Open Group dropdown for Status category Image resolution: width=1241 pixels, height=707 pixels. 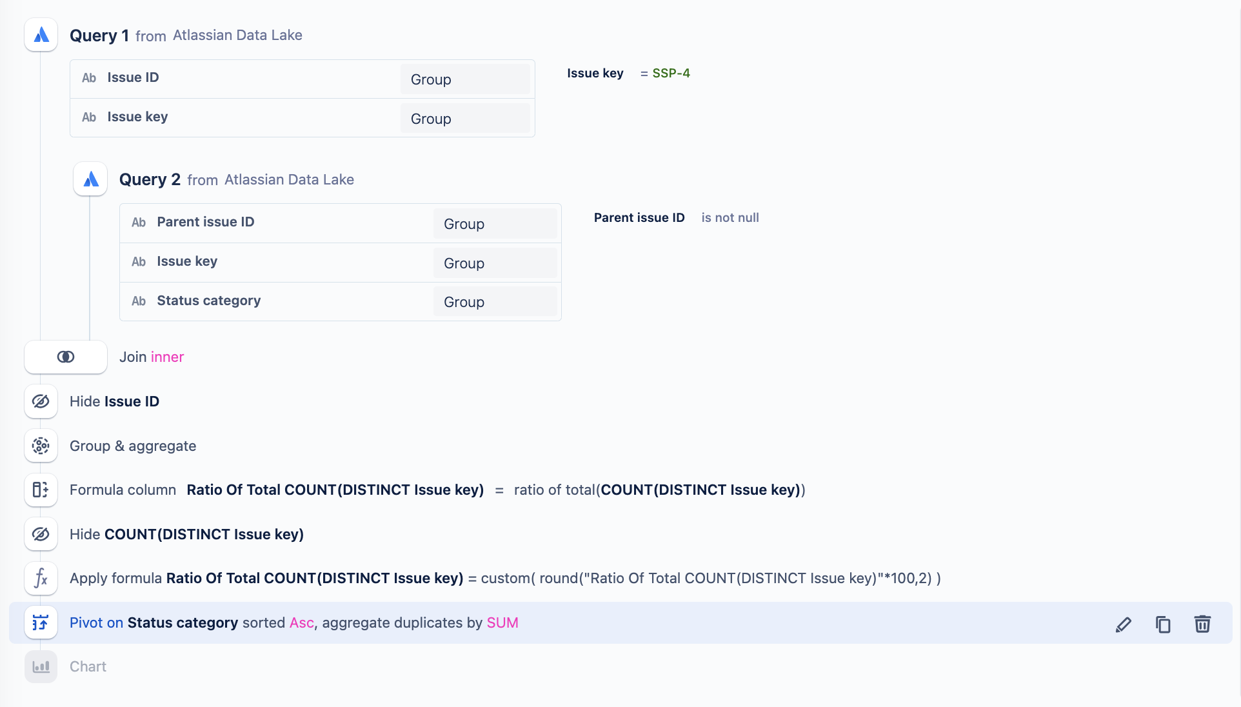click(x=495, y=302)
